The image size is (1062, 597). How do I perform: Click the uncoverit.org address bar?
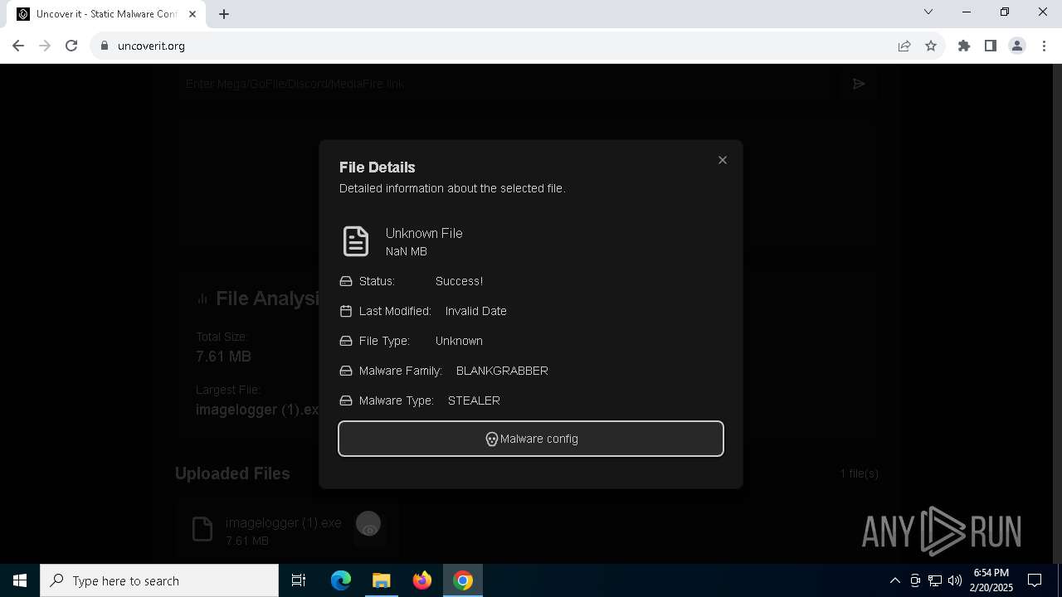click(498, 46)
